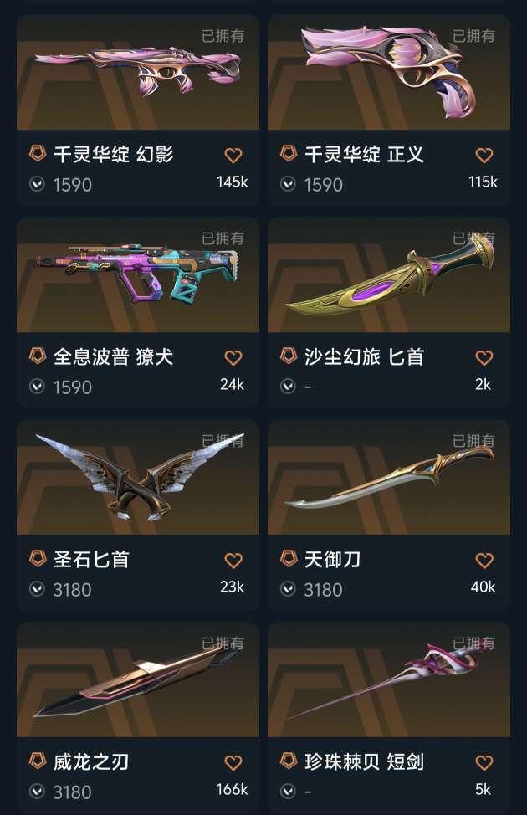Click the tier badge next to 全息波普 獠犬
Image resolution: width=527 pixels, height=815 pixels.
[x=38, y=356]
